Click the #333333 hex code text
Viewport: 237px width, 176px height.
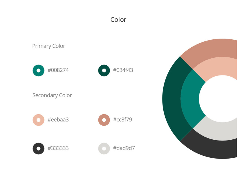coord(58,148)
